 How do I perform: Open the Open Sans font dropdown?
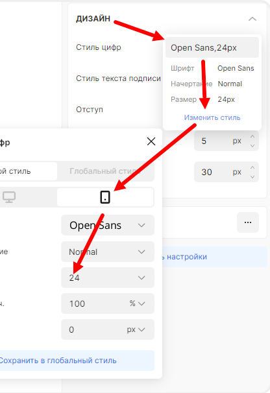click(108, 225)
